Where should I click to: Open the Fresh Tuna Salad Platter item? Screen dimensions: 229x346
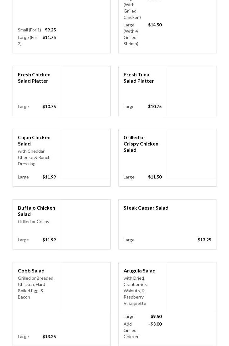pyautogui.click(x=139, y=78)
